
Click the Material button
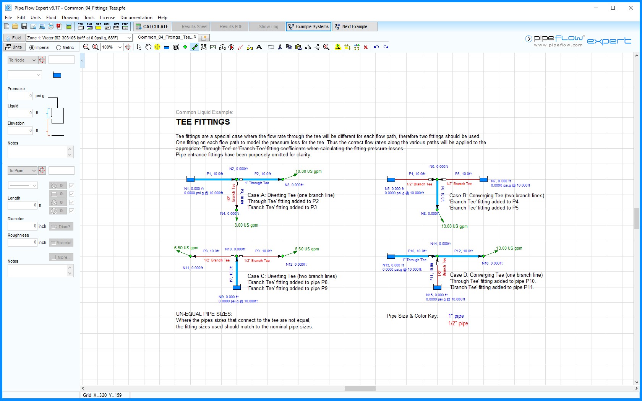coord(61,243)
